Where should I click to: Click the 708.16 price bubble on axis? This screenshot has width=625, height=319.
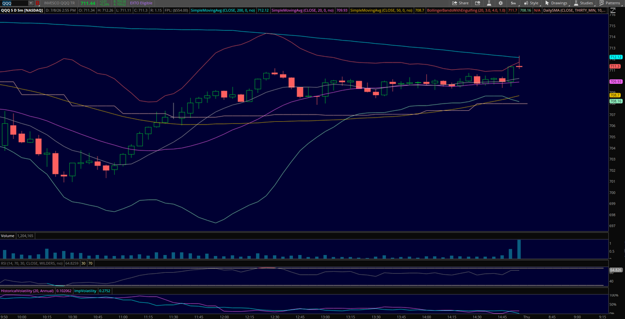(616, 101)
